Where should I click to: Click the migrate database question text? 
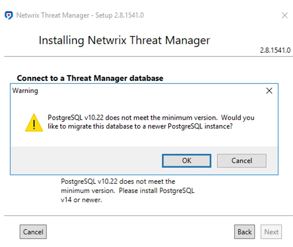tap(151, 122)
